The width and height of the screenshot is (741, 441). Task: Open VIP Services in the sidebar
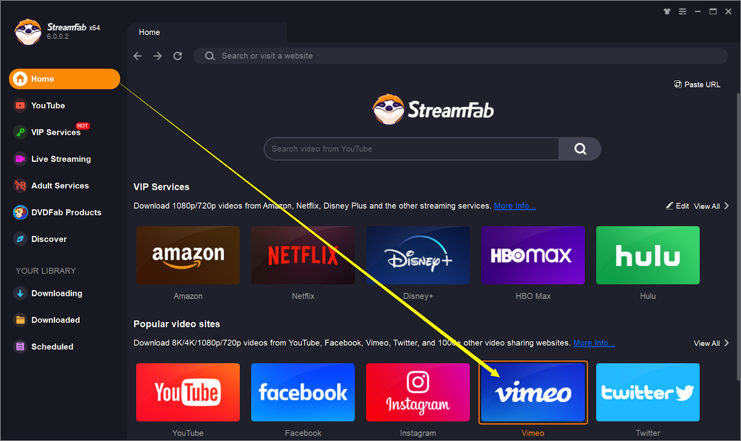(56, 132)
